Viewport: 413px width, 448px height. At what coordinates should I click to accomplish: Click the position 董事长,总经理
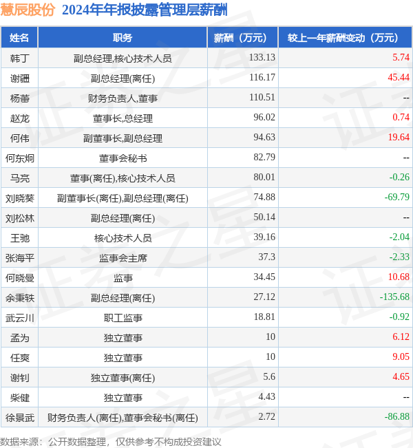point(123,118)
